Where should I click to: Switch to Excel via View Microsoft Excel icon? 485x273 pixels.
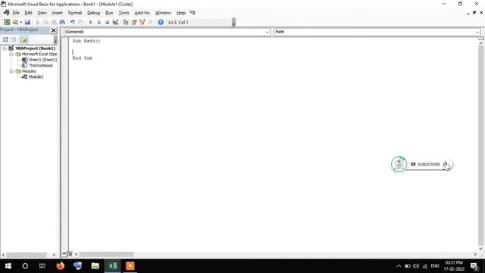(7, 22)
